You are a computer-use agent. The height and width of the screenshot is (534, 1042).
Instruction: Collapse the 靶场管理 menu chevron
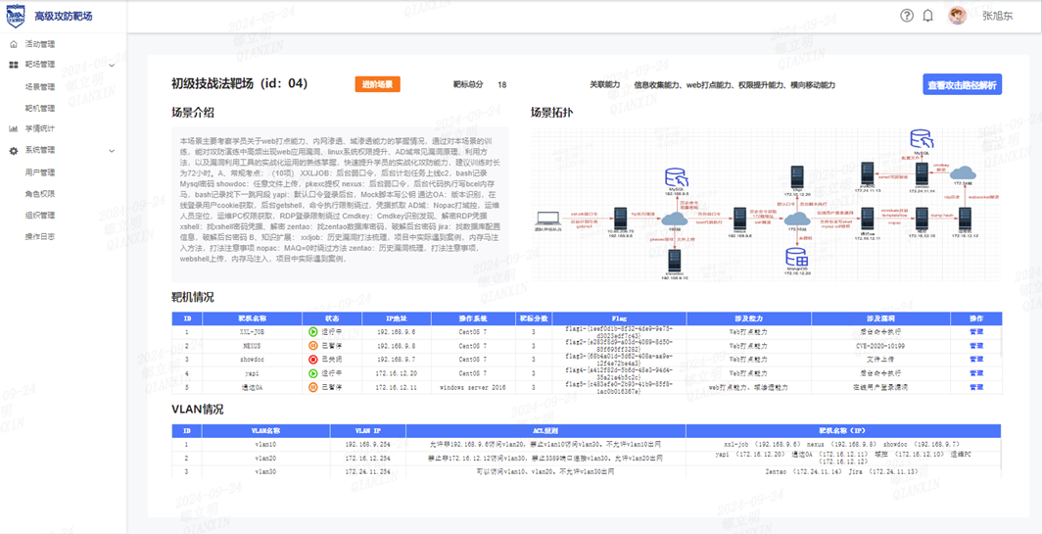coord(112,65)
